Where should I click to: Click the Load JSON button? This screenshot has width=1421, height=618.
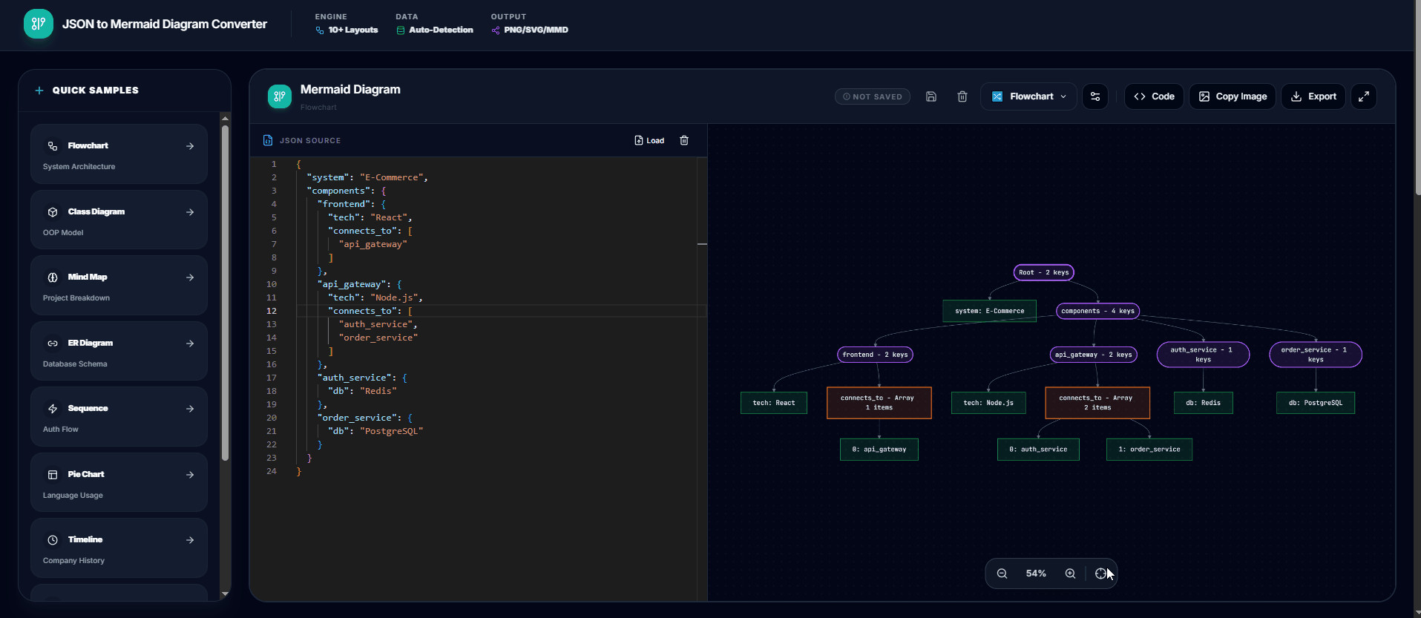pyautogui.click(x=649, y=140)
